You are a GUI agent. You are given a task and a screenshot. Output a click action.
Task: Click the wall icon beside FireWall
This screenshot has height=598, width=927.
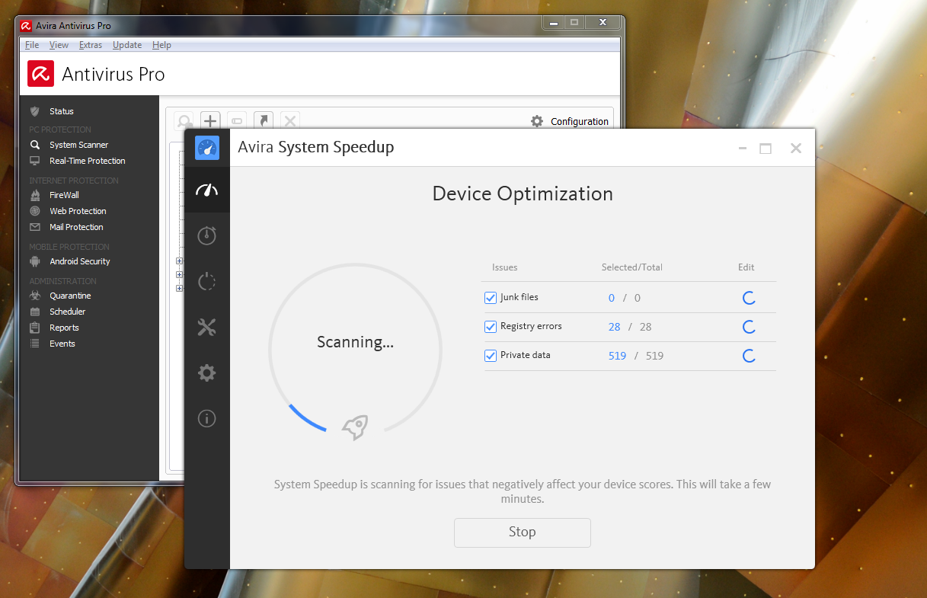point(34,195)
